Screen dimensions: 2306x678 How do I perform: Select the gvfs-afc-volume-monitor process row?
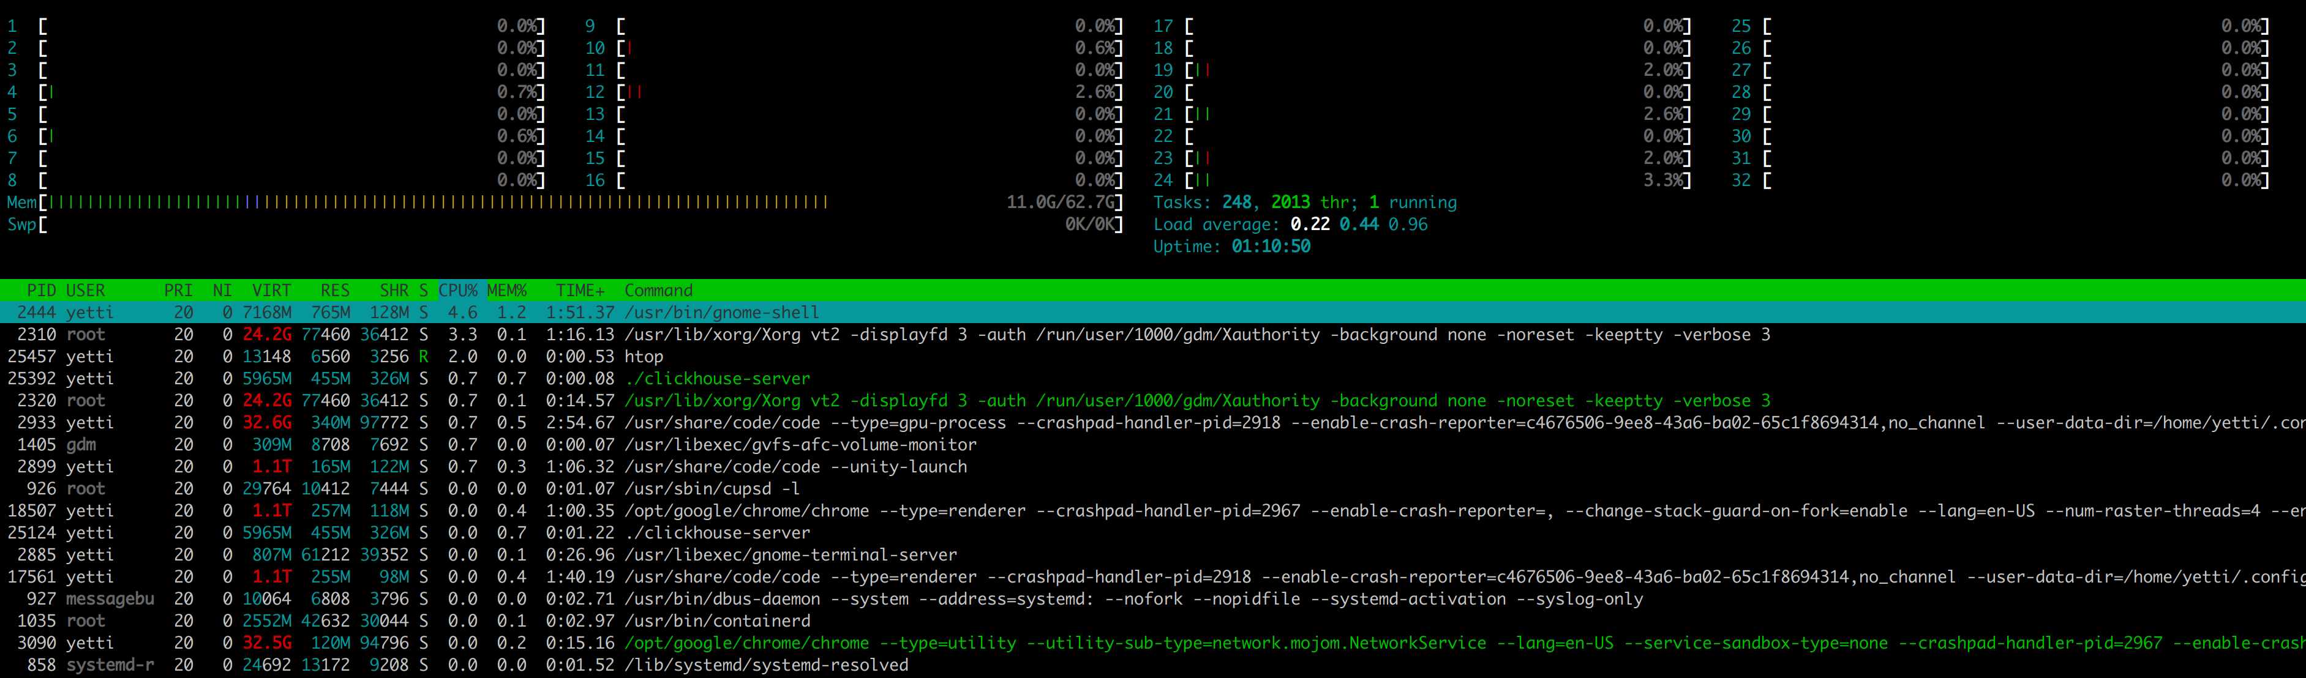(x=800, y=444)
